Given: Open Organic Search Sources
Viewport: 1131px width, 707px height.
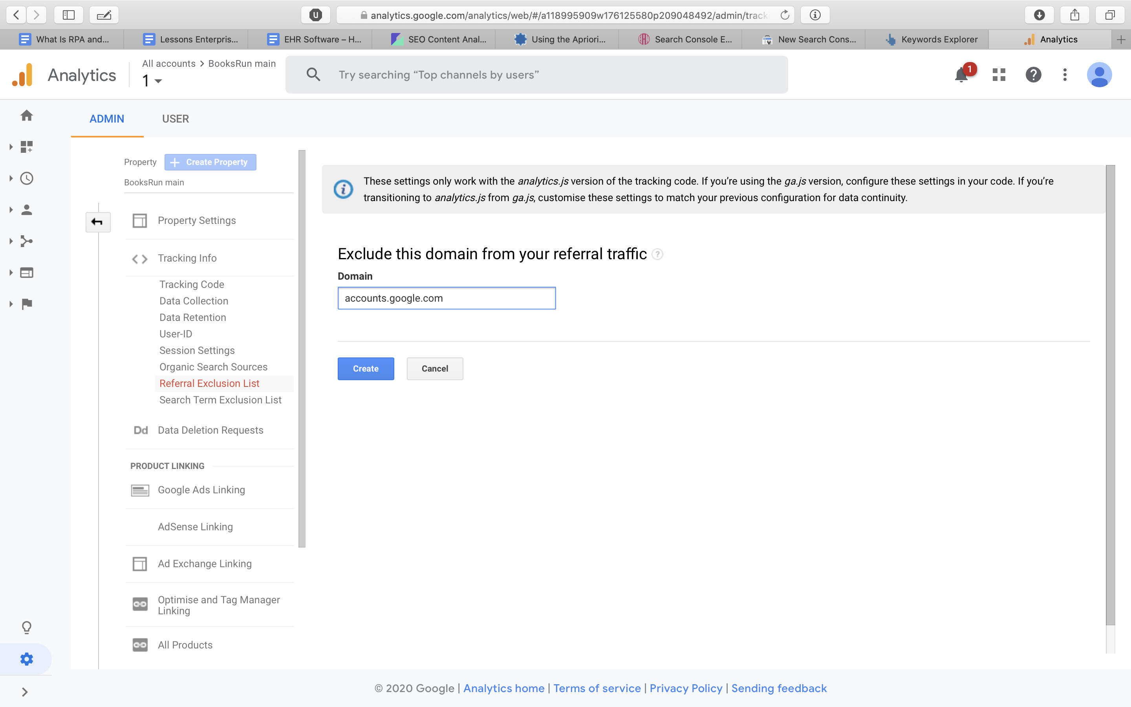Looking at the screenshot, I should (213, 366).
